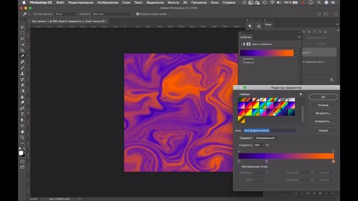Click the Сохранить button
358x201 pixels.
tap(323, 121)
